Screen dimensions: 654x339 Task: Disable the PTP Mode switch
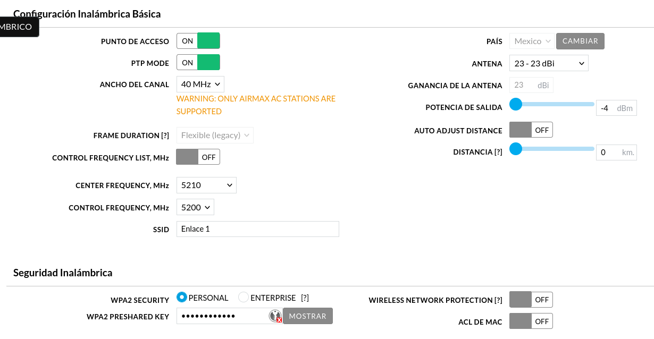[198, 63]
